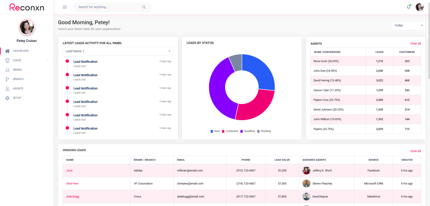Open the notifications bell
The height and width of the screenshot is (206, 430).
click(409, 7)
